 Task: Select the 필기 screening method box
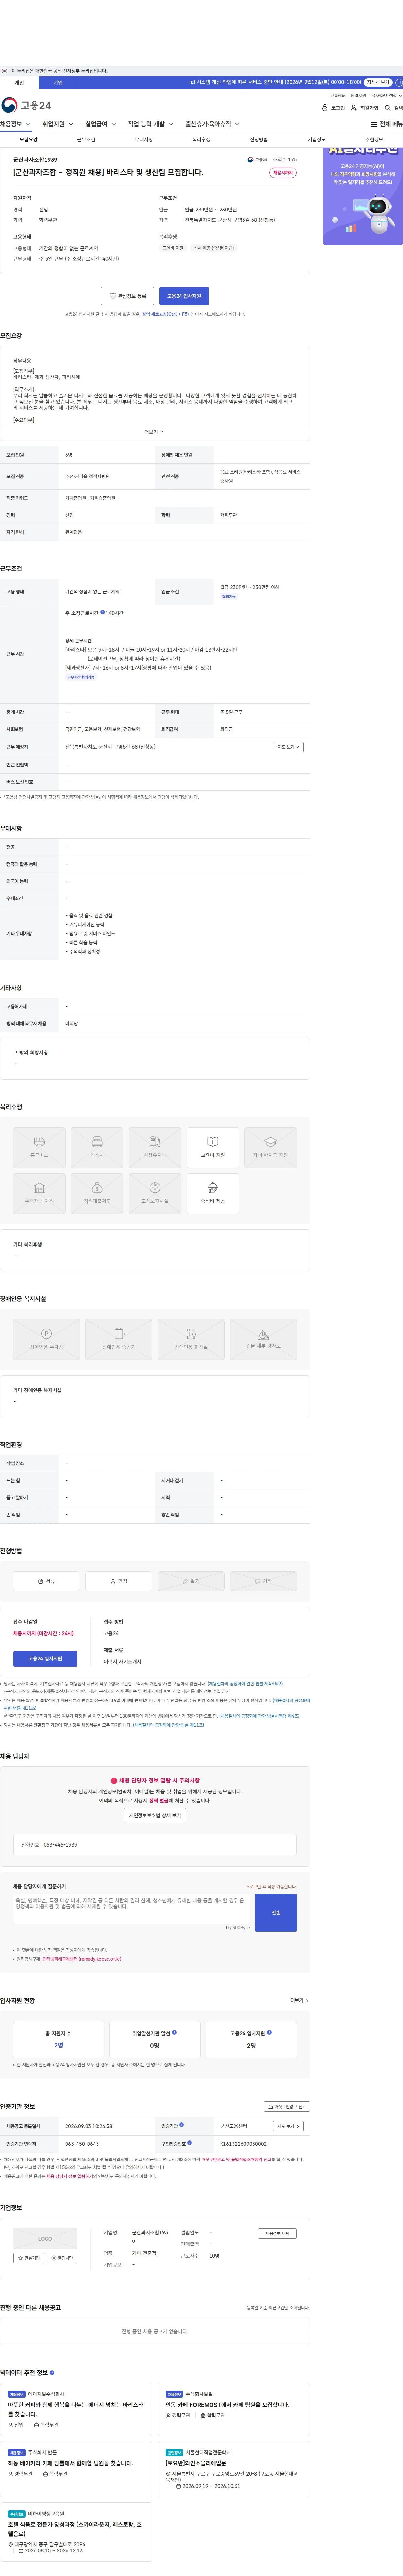191,1581
